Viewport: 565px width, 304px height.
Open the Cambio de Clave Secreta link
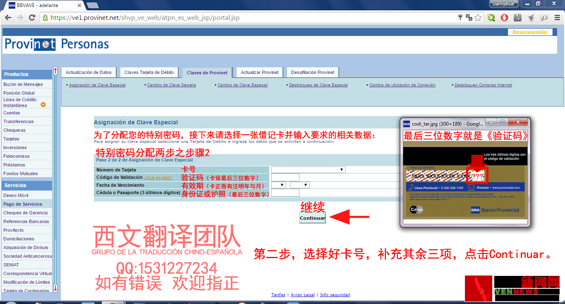click(172, 85)
